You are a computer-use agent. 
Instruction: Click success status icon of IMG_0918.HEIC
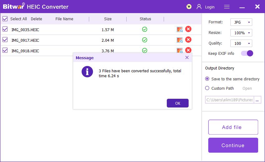[145, 50]
